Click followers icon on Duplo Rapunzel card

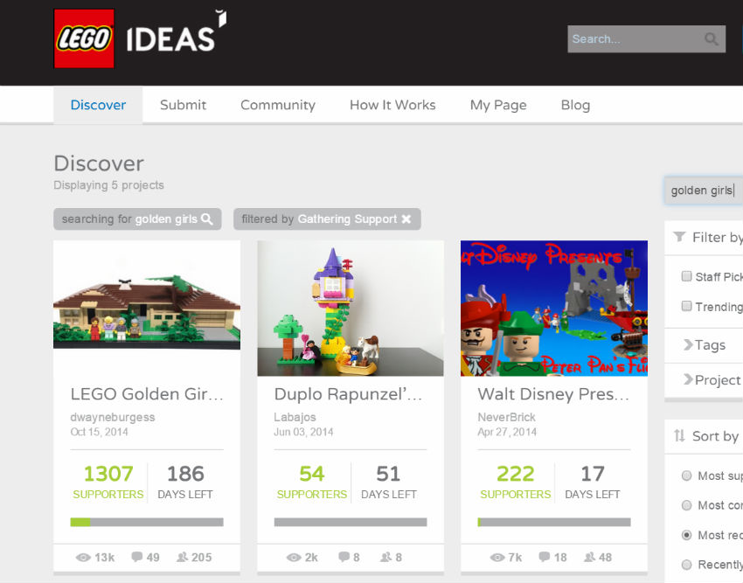(x=385, y=557)
